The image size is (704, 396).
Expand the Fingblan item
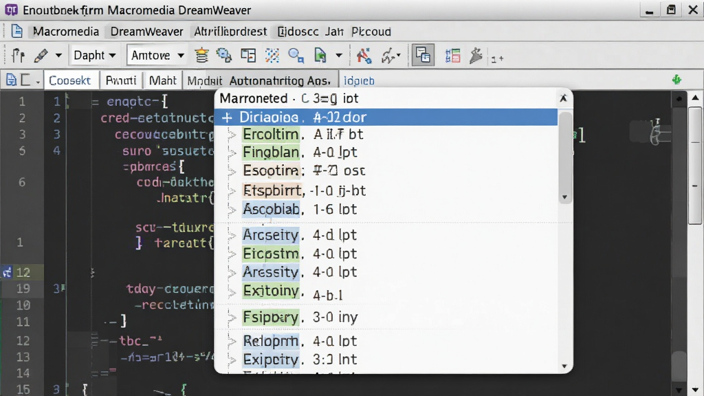pos(232,153)
